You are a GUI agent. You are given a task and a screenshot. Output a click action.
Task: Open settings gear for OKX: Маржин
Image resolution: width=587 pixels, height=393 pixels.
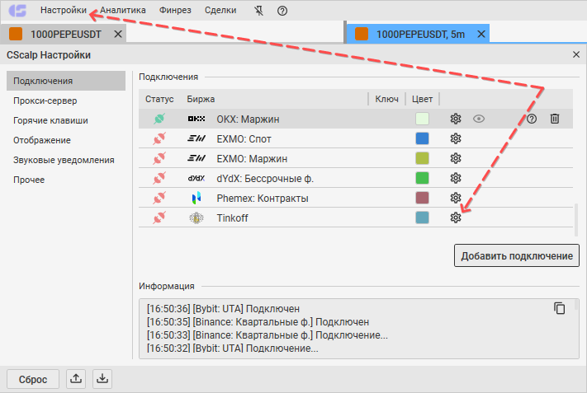coord(455,119)
